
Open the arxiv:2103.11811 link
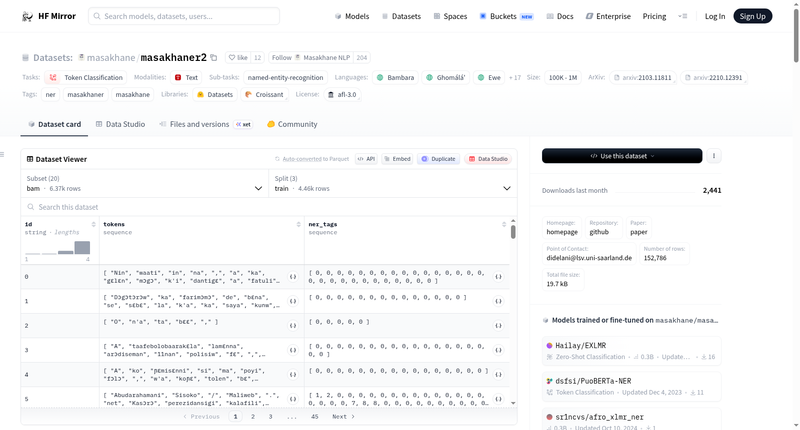(643, 77)
